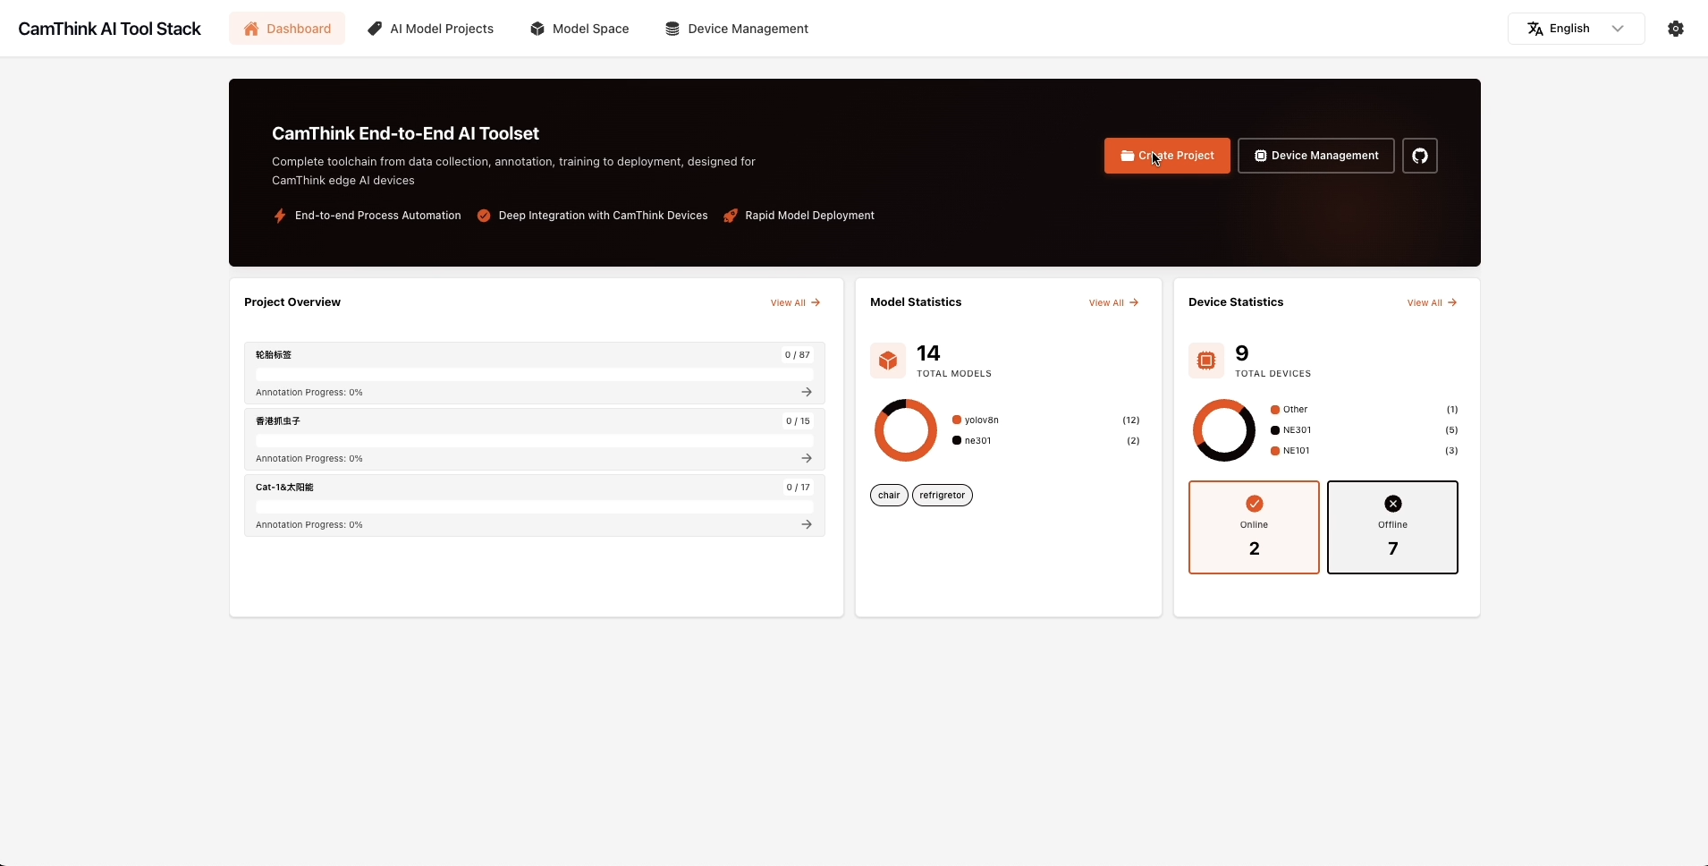1708x866 pixels.
Task: Expand Project Overview via View All
Action: click(795, 302)
